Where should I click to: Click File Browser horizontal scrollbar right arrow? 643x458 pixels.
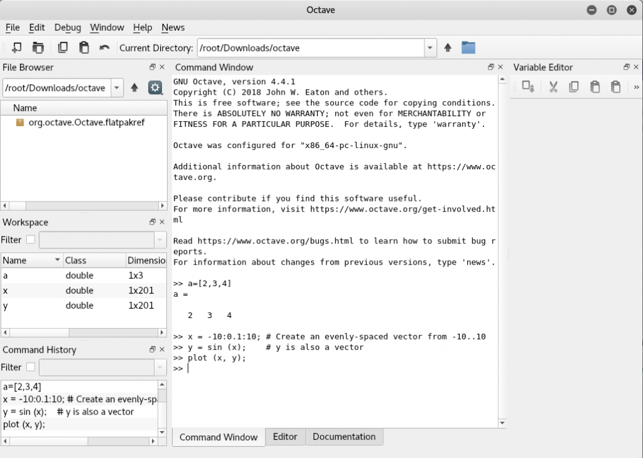click(163, 205)
